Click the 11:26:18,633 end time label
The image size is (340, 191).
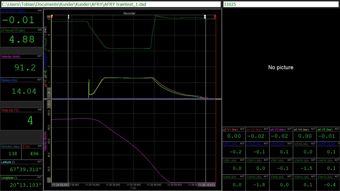click(207, 185)
